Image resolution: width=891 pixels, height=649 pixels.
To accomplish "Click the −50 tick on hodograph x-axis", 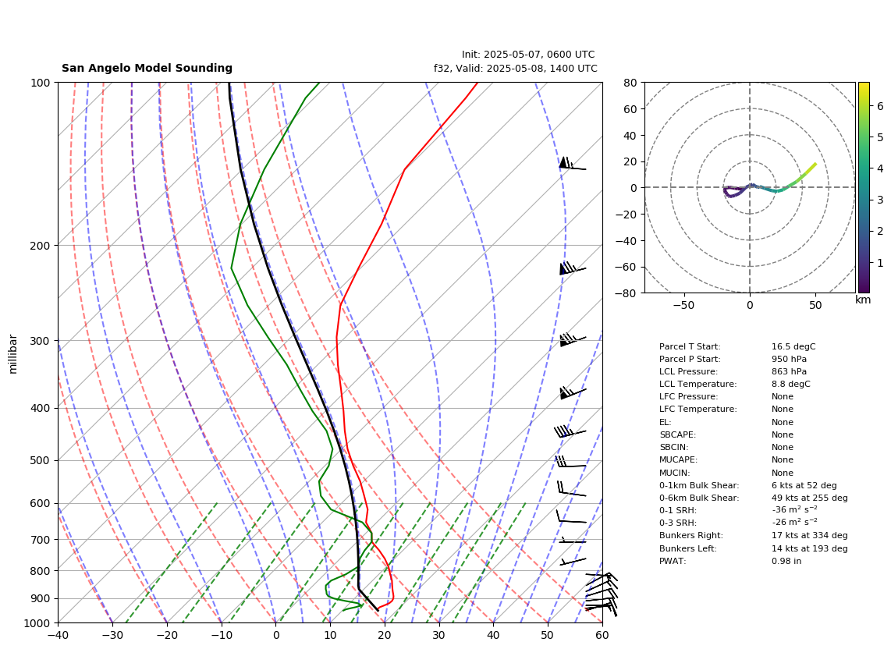I will 683,305.
